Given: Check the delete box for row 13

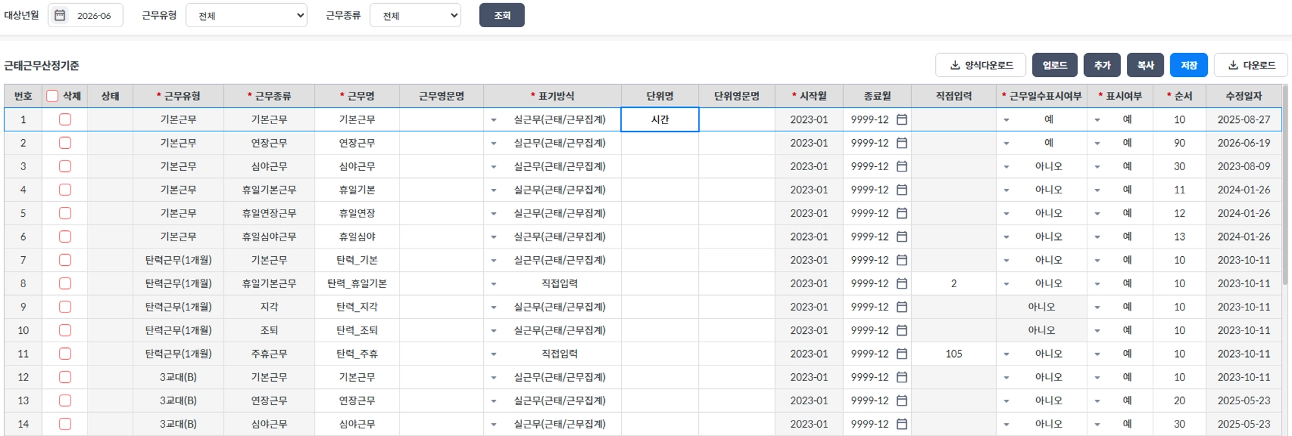Looking at the screenshot, I should coord(65,400).
